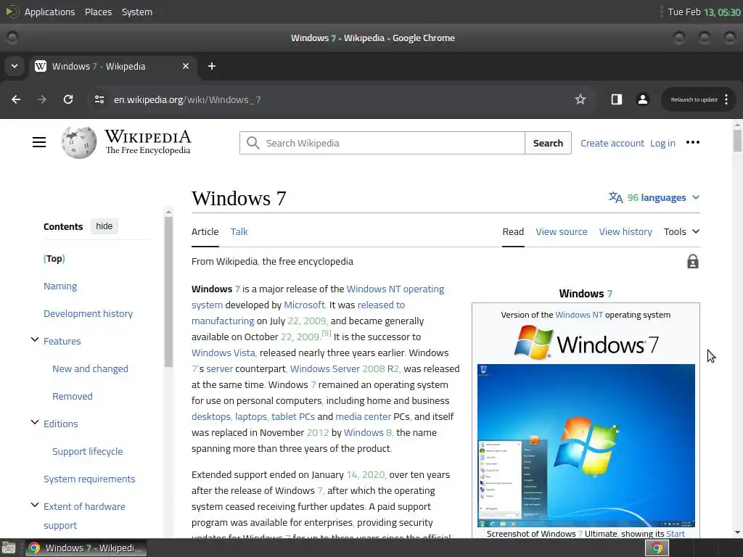This screenshot has width=743, height=557.
Task: Go to New and changed subsection
Action: (x=90, y=368)
